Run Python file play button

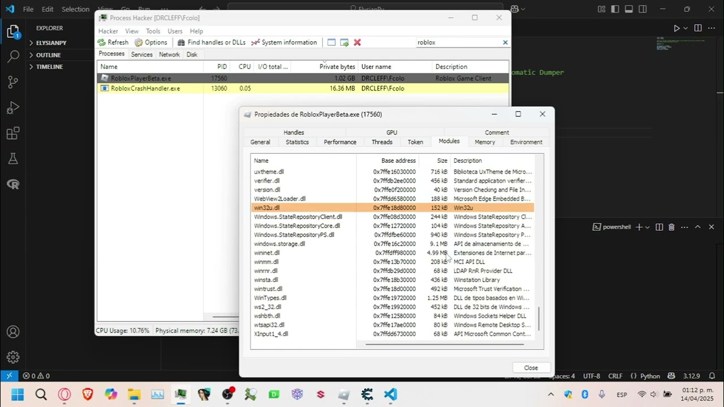point(676,28)
